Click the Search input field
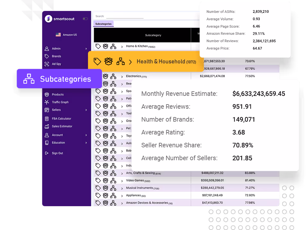Screen dimensions: 306x230 tap(125, 16)
